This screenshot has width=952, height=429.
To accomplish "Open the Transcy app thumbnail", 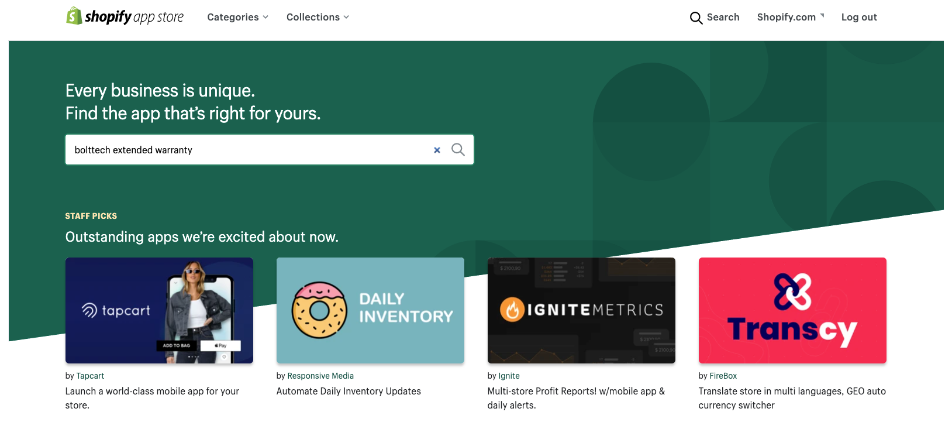I will pos(792,310).
